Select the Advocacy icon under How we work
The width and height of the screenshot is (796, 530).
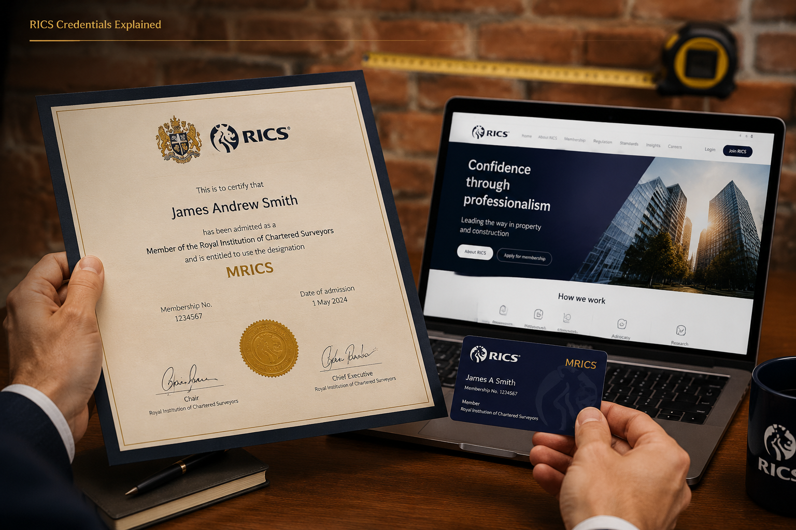click(x=622, y=324)
